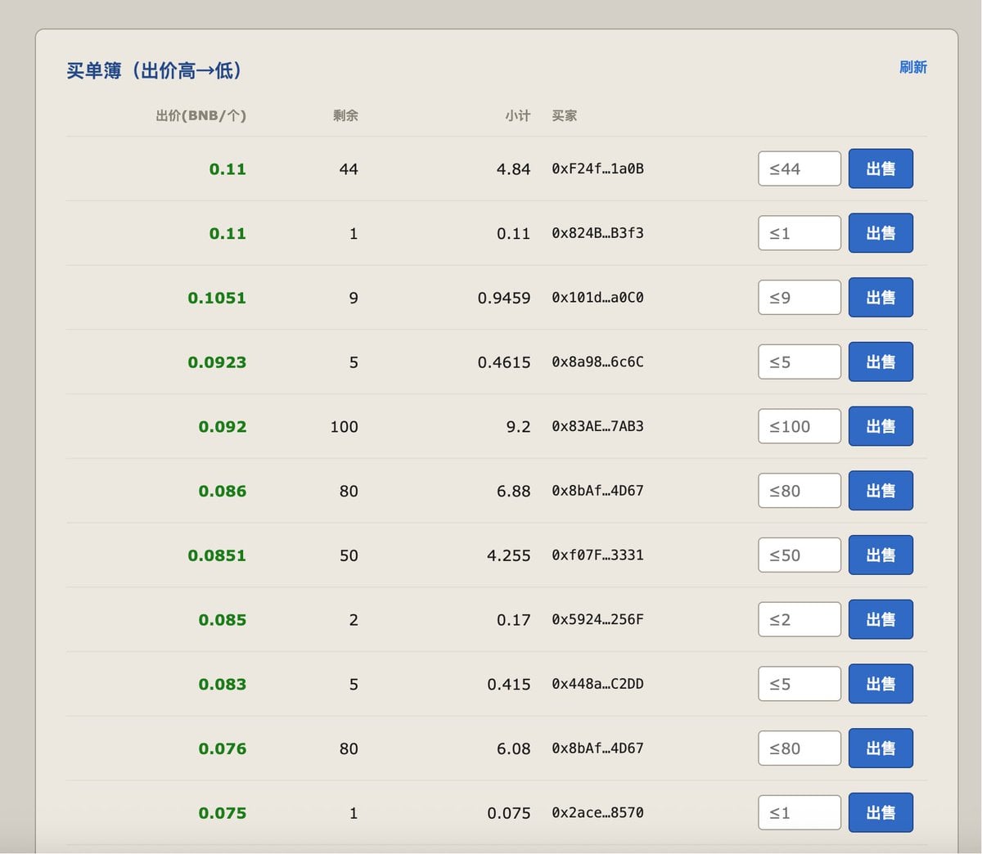Screen dimensions: 982x854
Task: Focus quantity input for buyer 0x824B…B3f3
Action: 800,233
